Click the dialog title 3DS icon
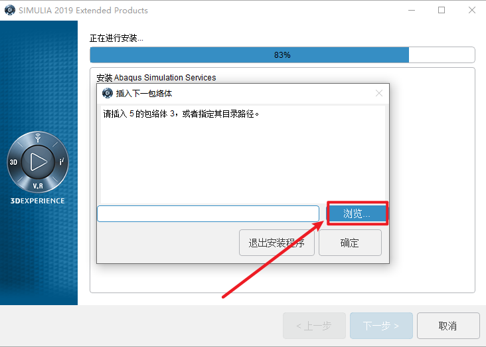486x347 pixels. click(108, 93)
